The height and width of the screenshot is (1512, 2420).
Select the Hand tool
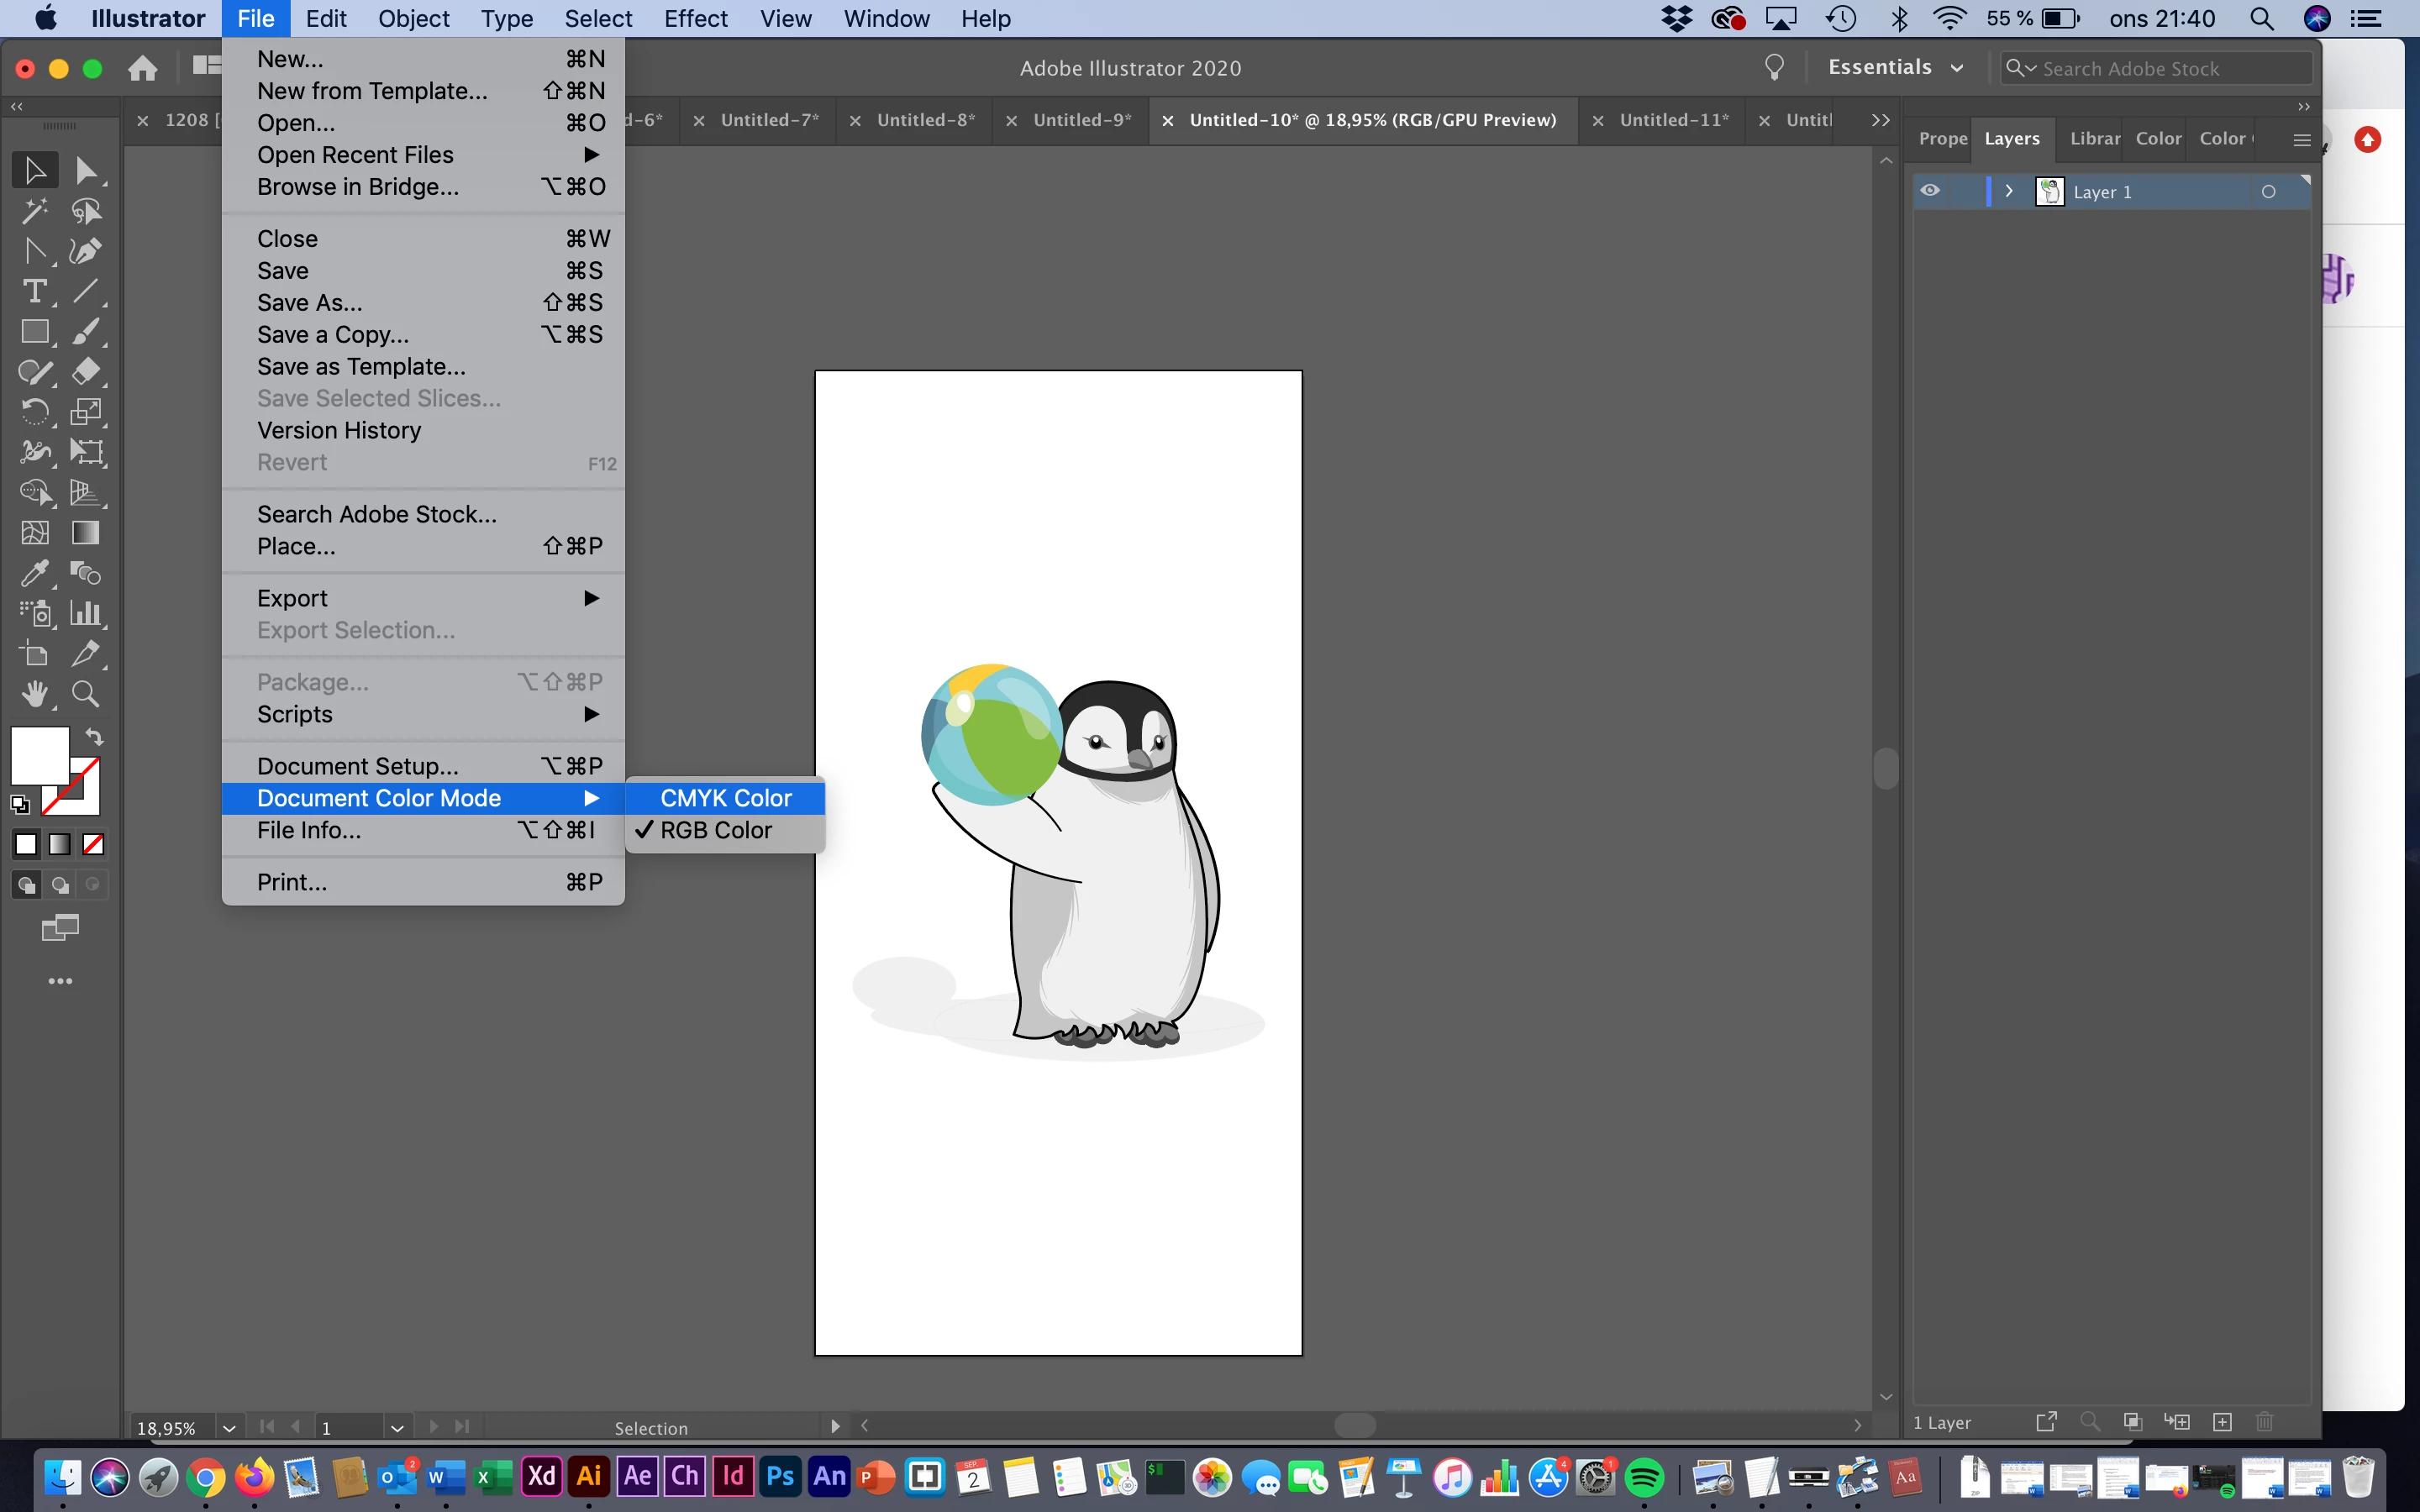coord(34,694)
